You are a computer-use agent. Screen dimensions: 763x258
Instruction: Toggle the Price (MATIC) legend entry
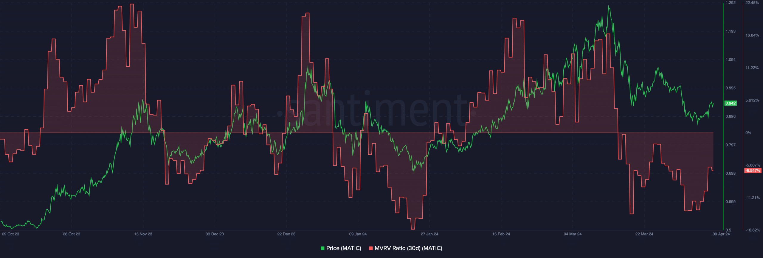coord(341,248)
